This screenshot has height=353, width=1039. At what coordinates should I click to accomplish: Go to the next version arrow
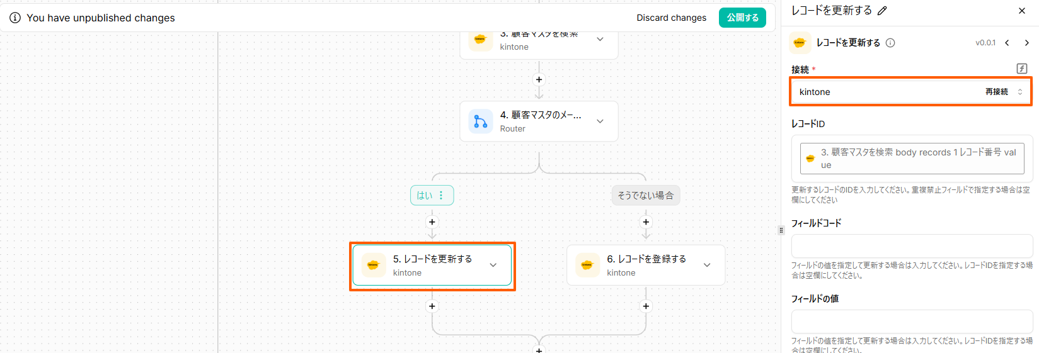(1026, 43)
